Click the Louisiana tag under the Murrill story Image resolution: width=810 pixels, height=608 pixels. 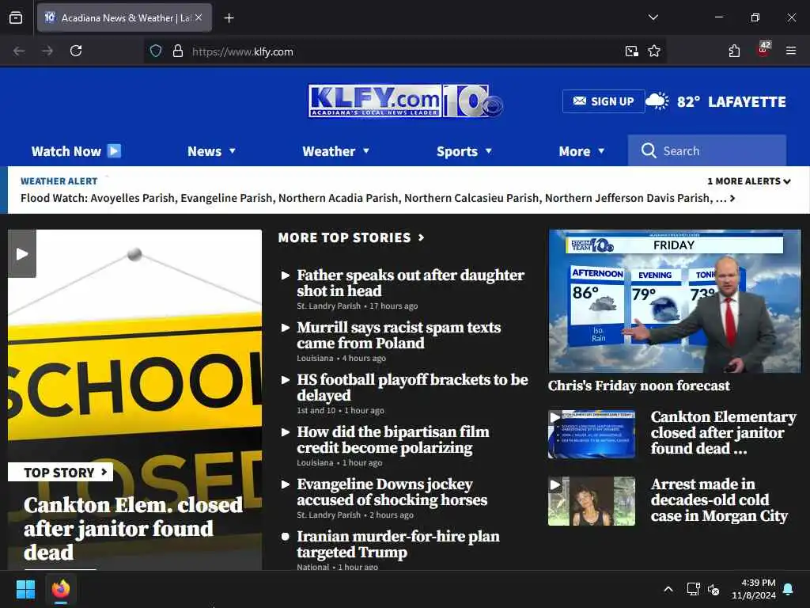(315, 358)
